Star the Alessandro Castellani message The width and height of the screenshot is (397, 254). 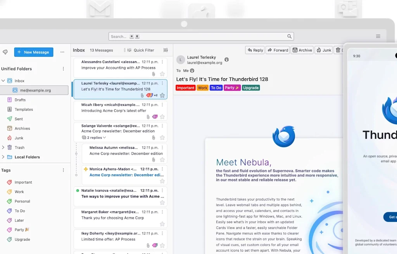(162, 74)
